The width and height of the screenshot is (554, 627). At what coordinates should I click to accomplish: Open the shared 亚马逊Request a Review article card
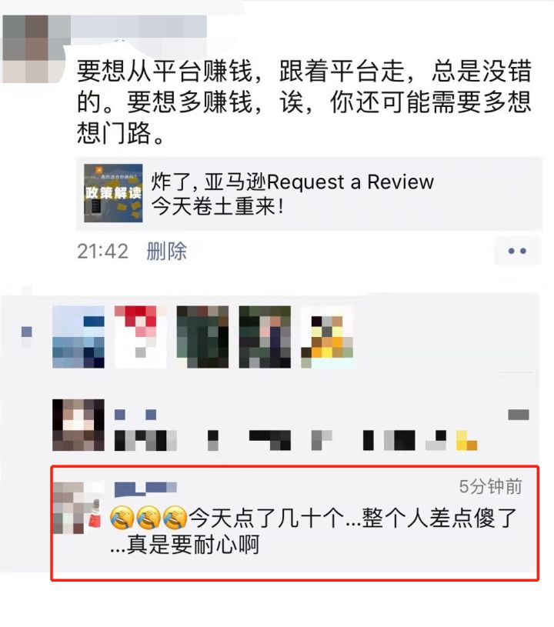(309, 194)
